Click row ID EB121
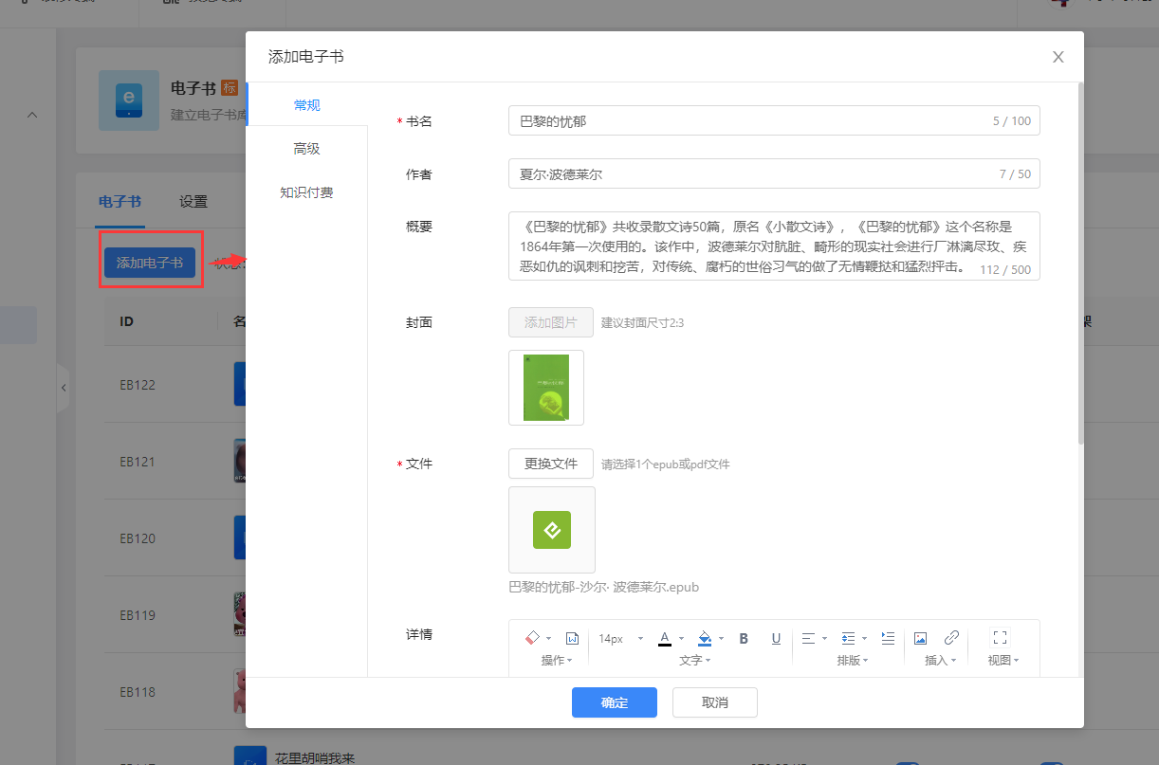 tap(138, 462)
